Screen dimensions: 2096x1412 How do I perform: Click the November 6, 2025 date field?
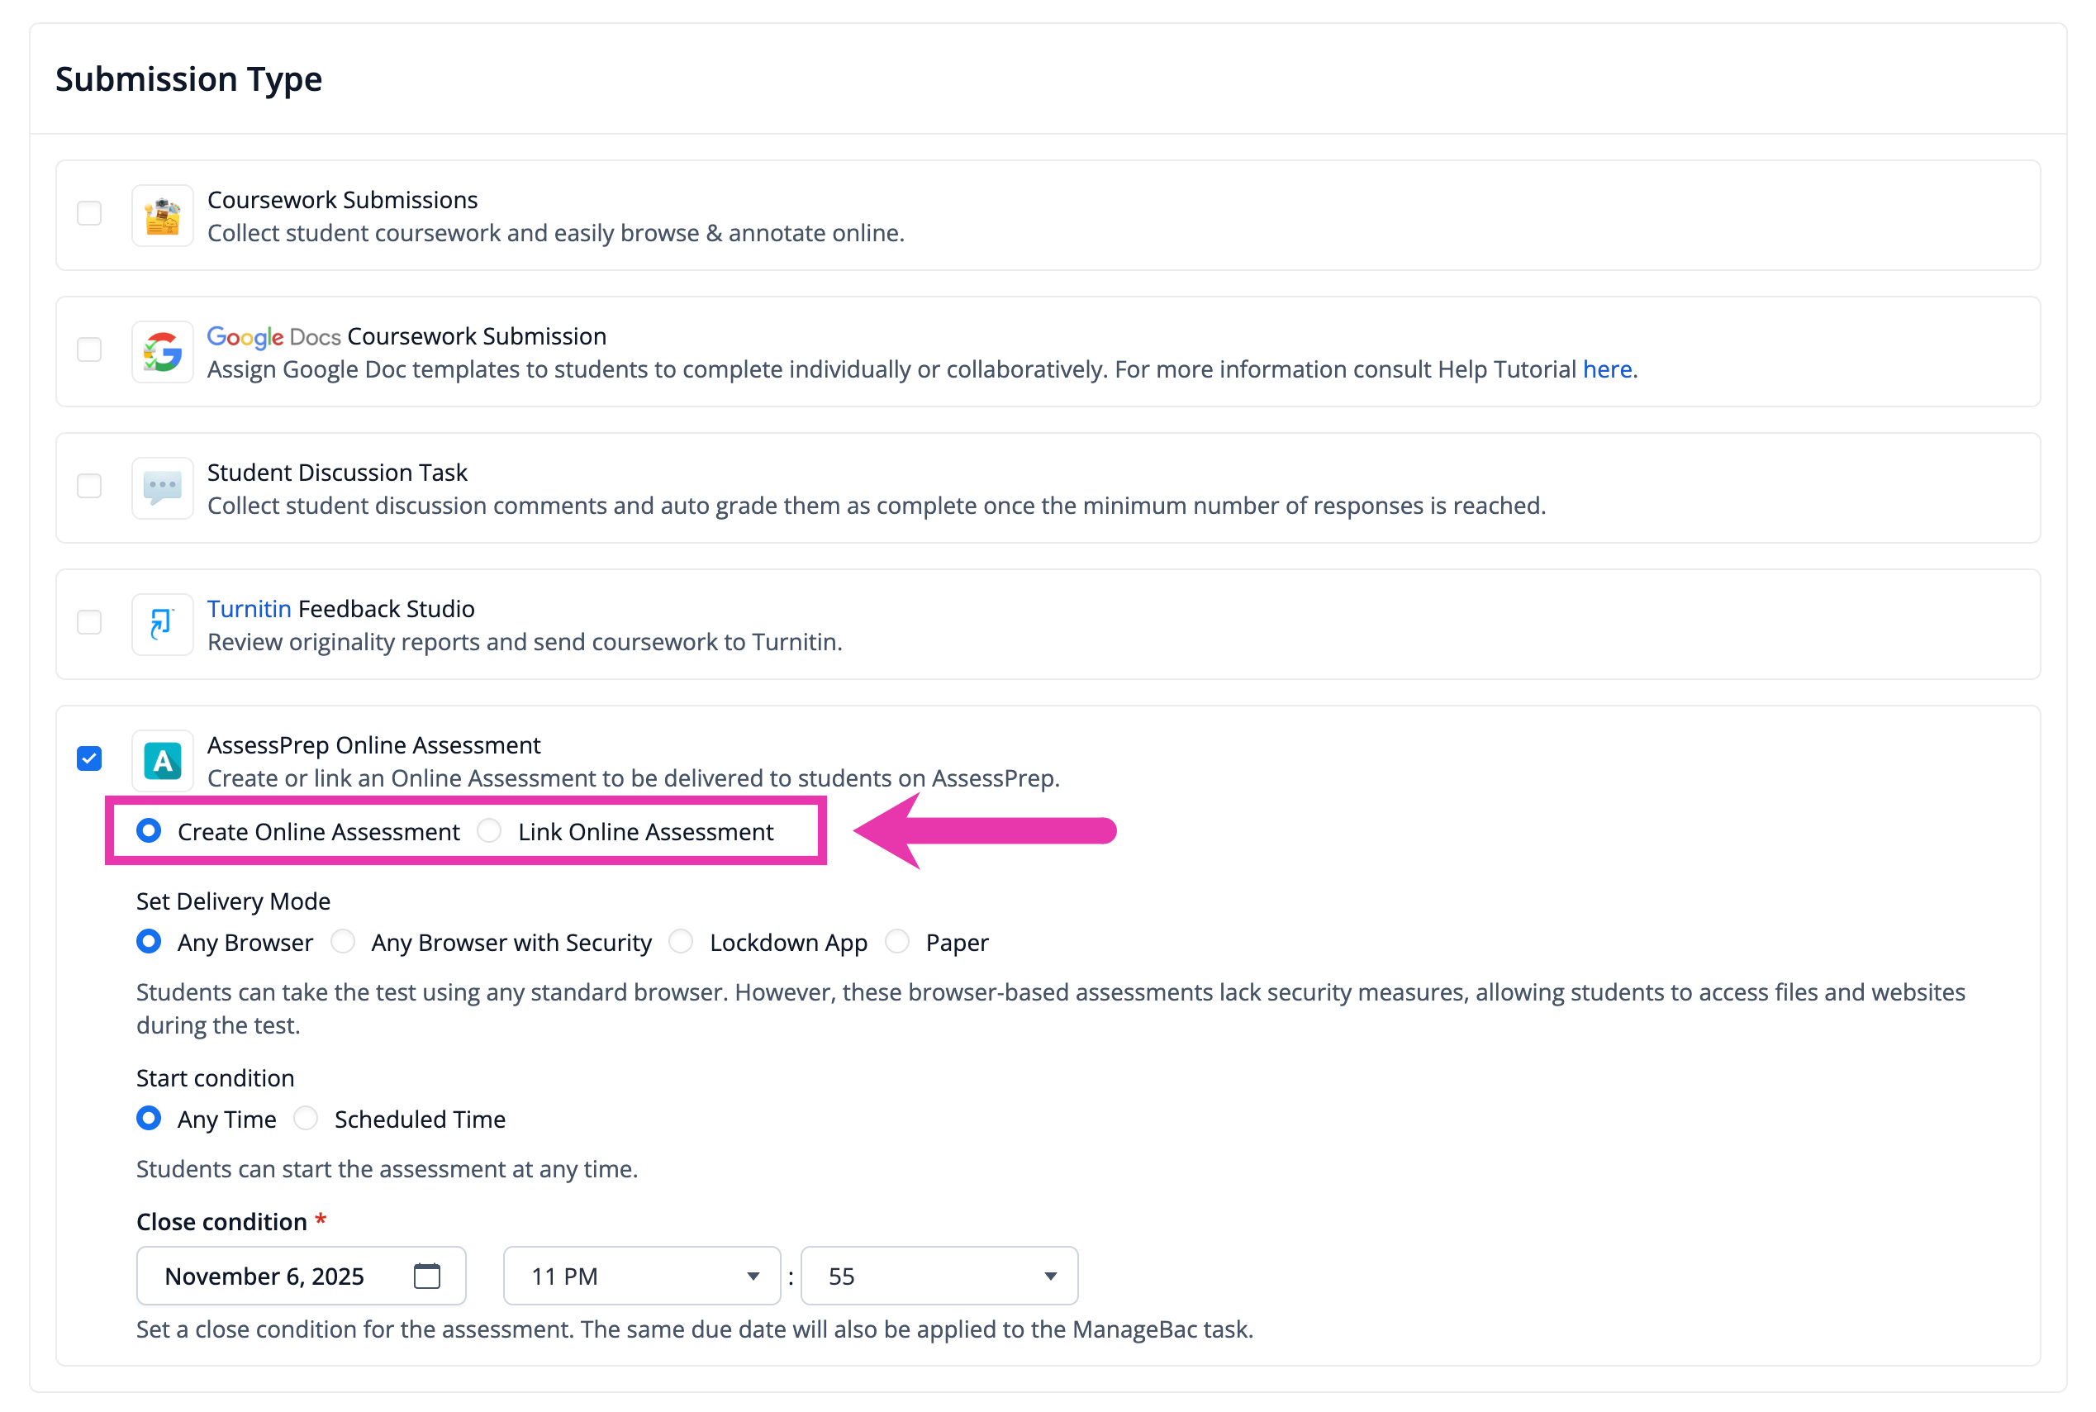tap(301, 1276)
